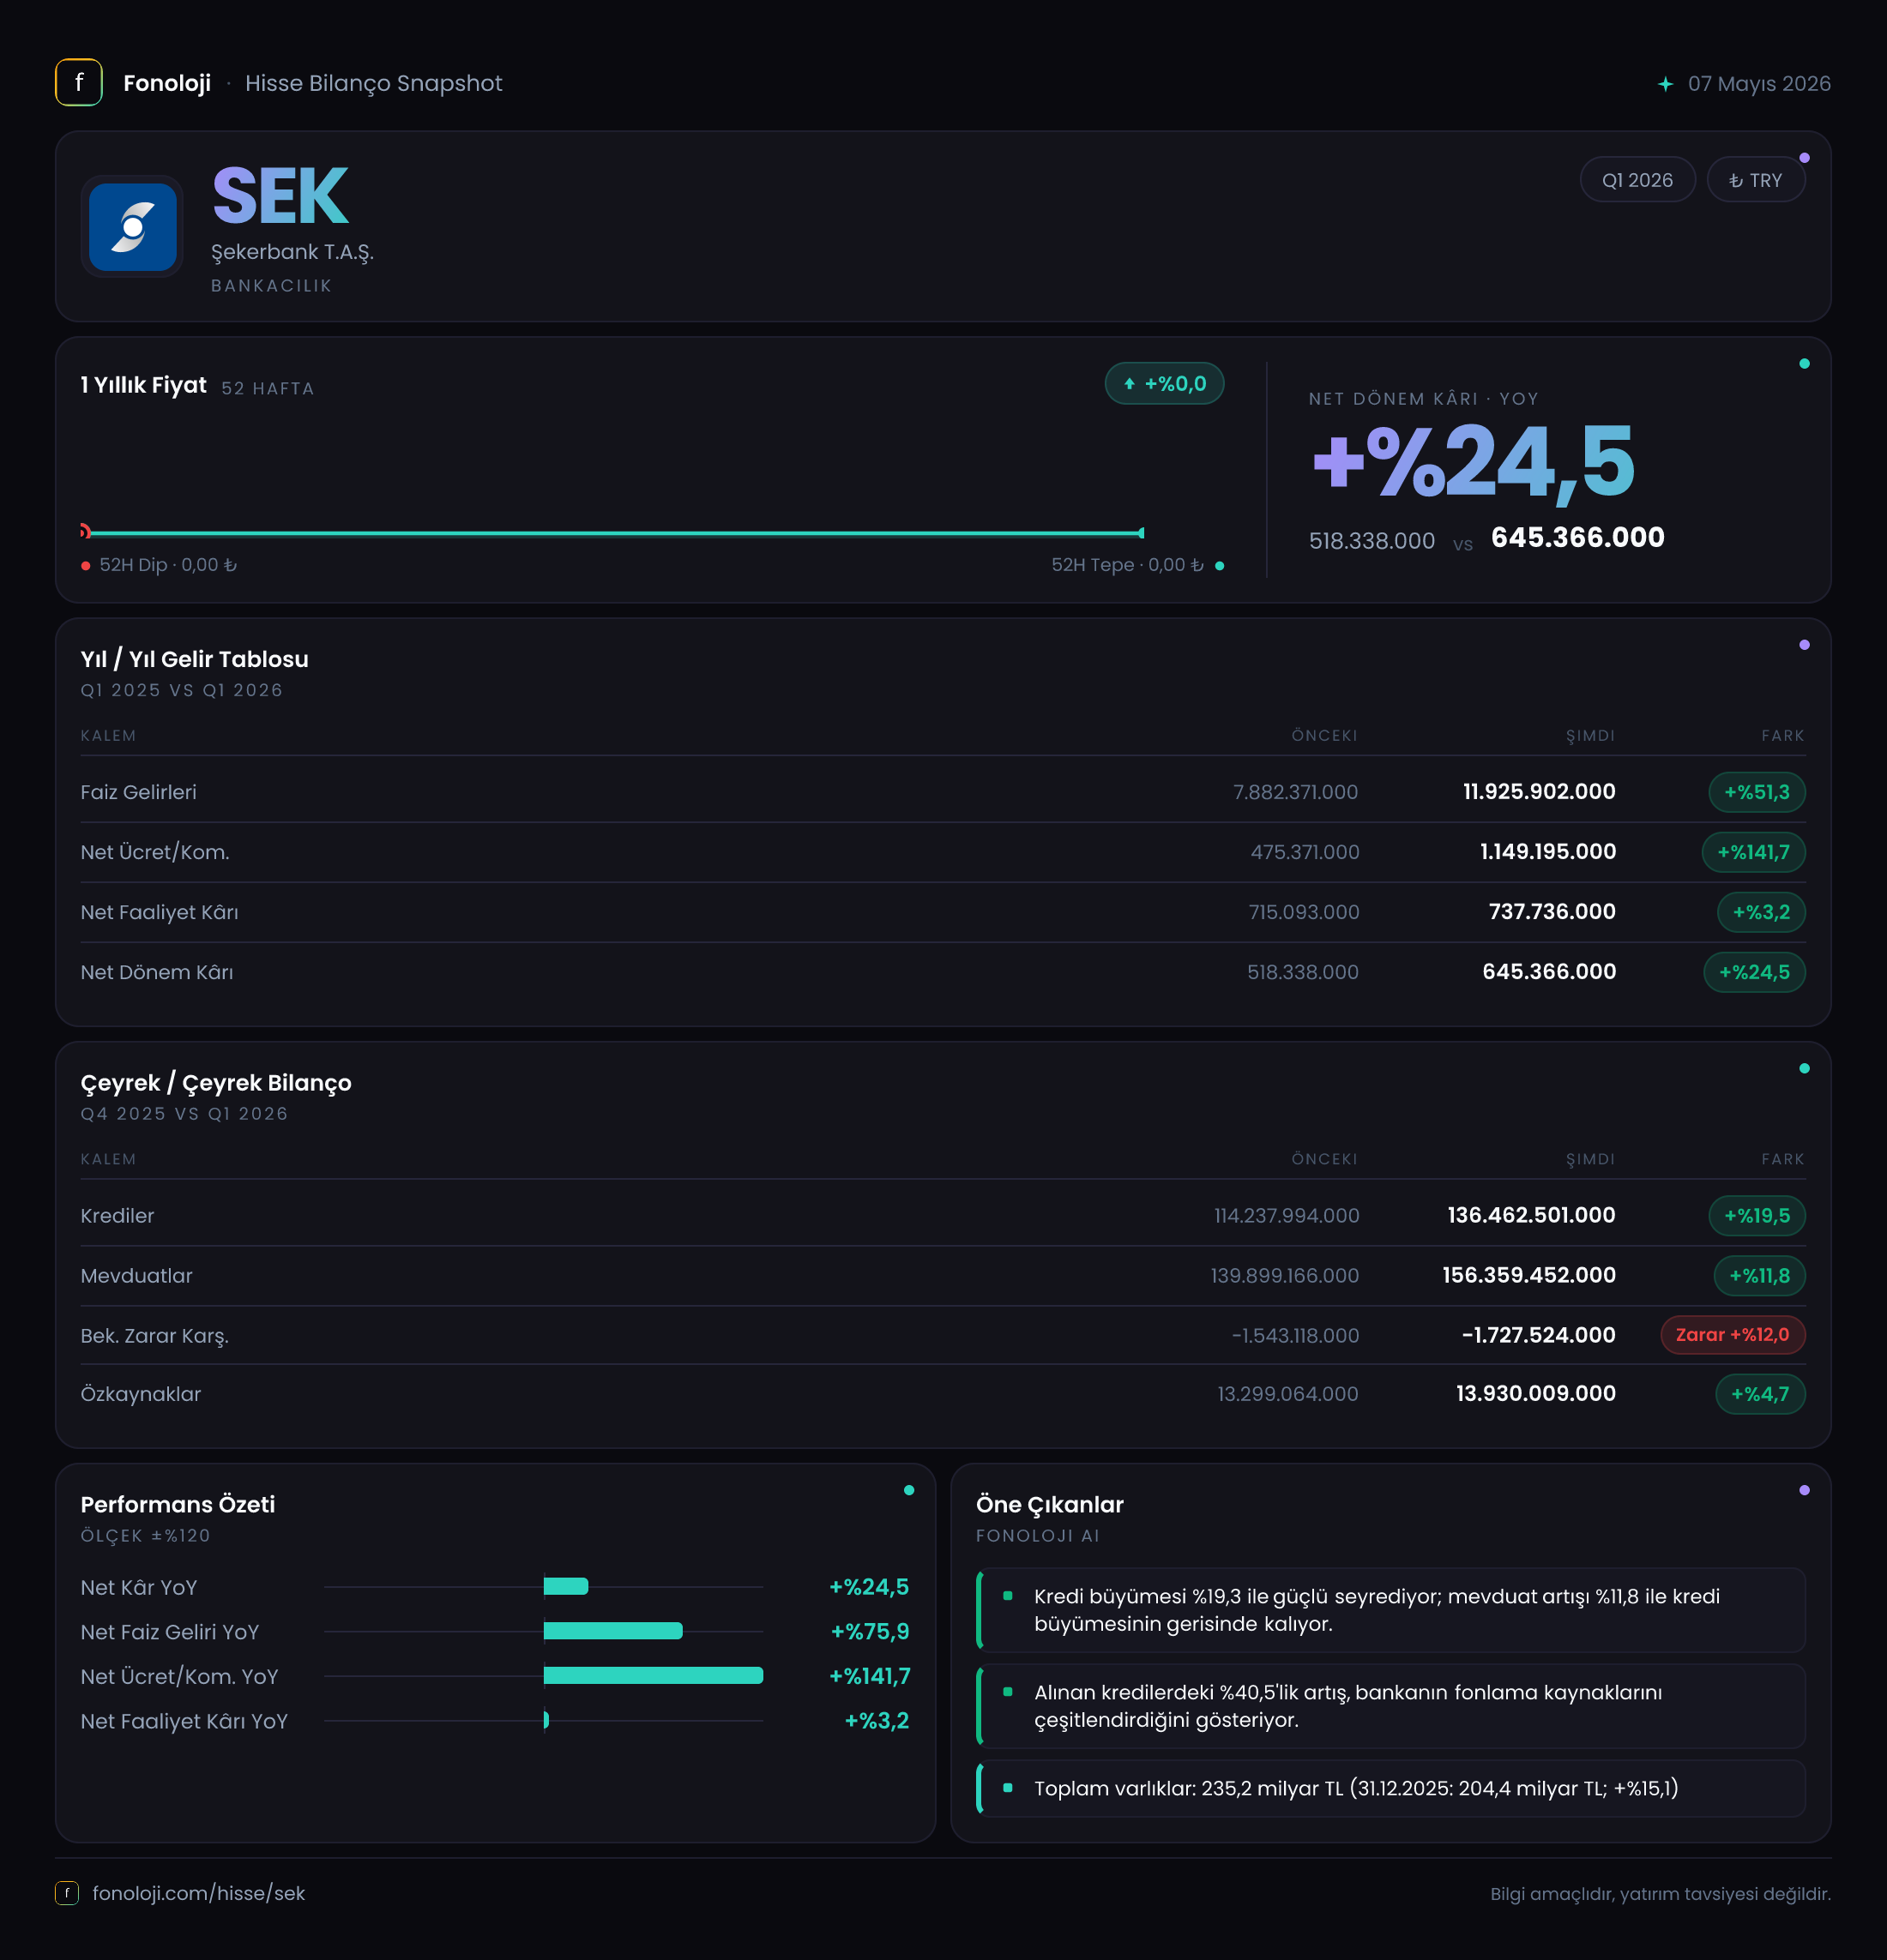This screenshot has height=1960, width=1887.
Task: Click the +%24,5 badge in Net Dönem Kârı row
Action: (1754, 972)
